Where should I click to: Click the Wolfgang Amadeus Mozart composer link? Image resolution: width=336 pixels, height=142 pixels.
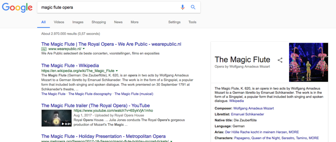(253, 108)
